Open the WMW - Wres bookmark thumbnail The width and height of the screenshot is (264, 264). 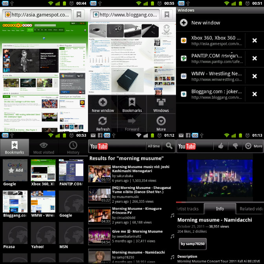click(x=43, y=202)
